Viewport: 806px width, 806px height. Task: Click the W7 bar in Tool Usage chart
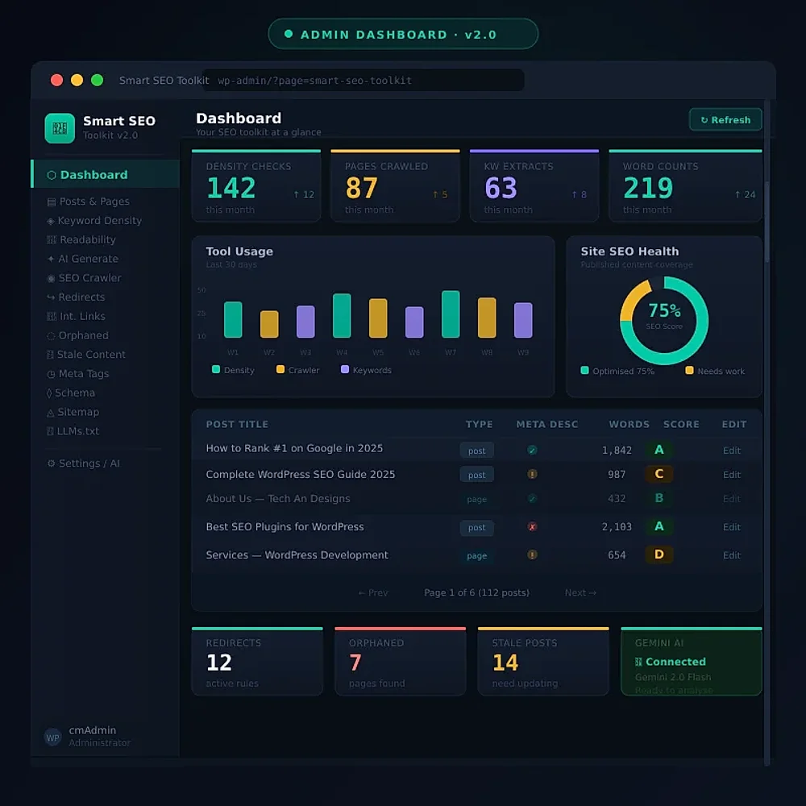pyautogui.click(x=451, y=314)
